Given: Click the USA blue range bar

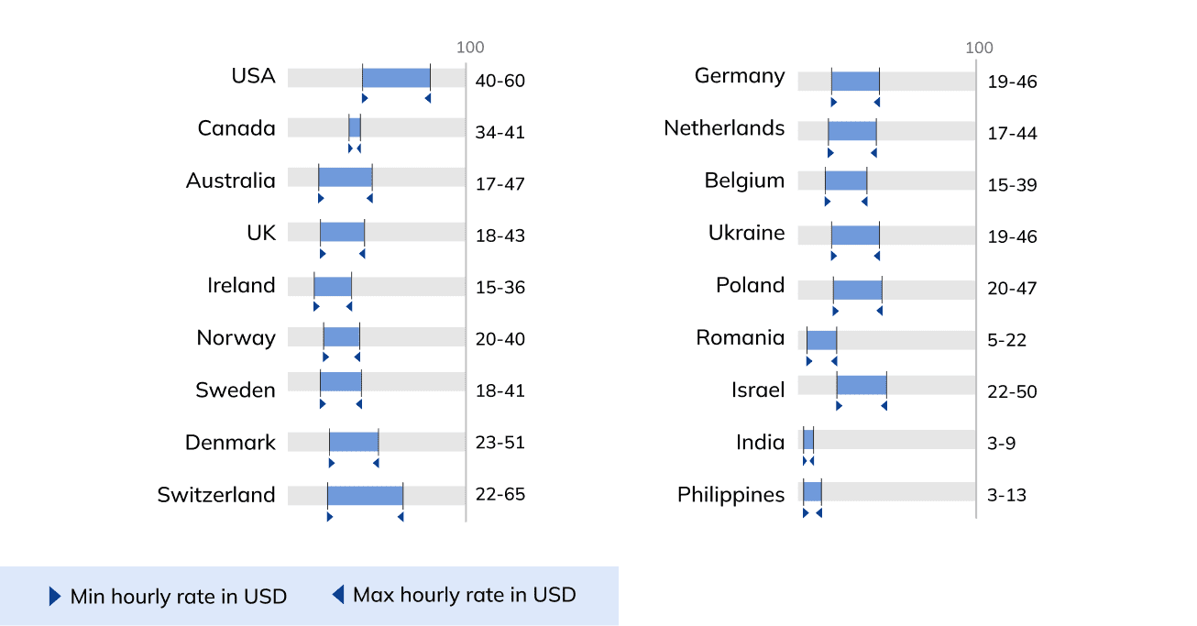Looking at the screenshot, I should (396, 78).
